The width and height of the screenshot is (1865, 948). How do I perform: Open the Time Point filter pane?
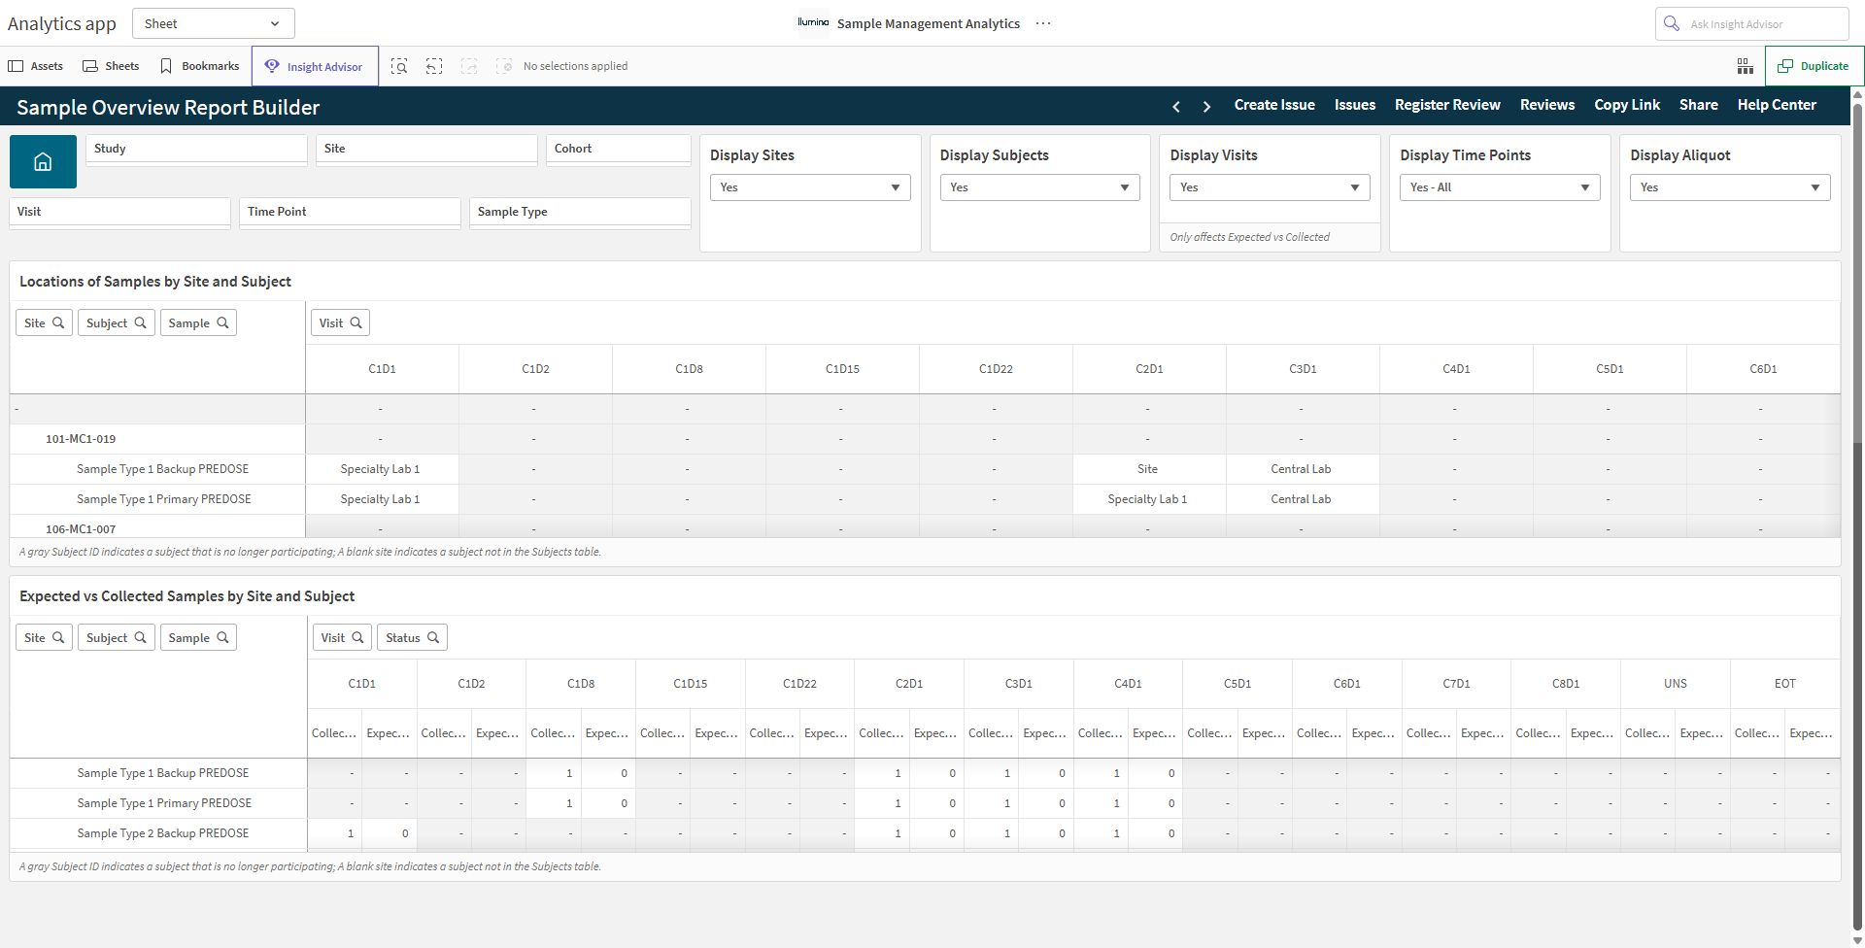tap(350, 212)
